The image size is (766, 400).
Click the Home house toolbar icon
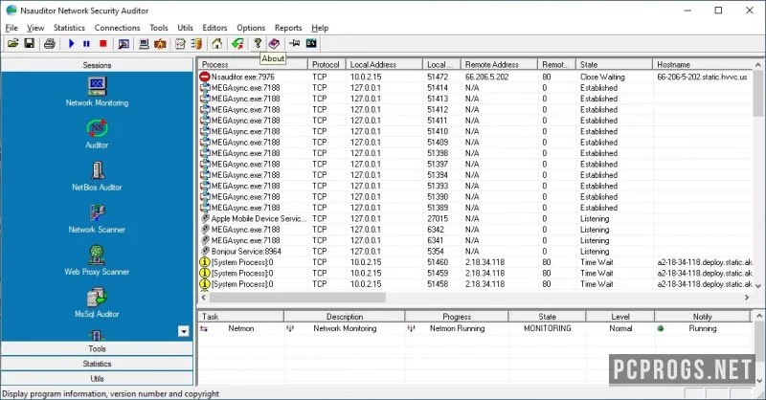[217, 43]
